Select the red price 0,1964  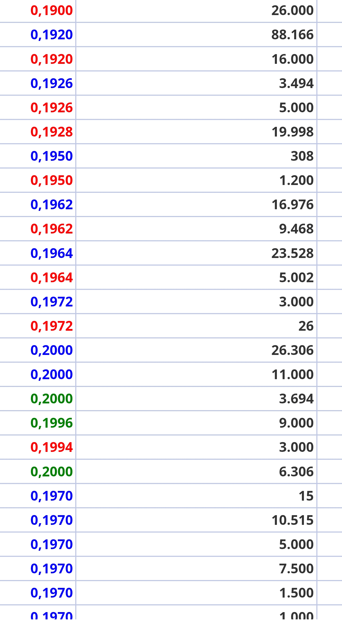(x=52, y=278)
